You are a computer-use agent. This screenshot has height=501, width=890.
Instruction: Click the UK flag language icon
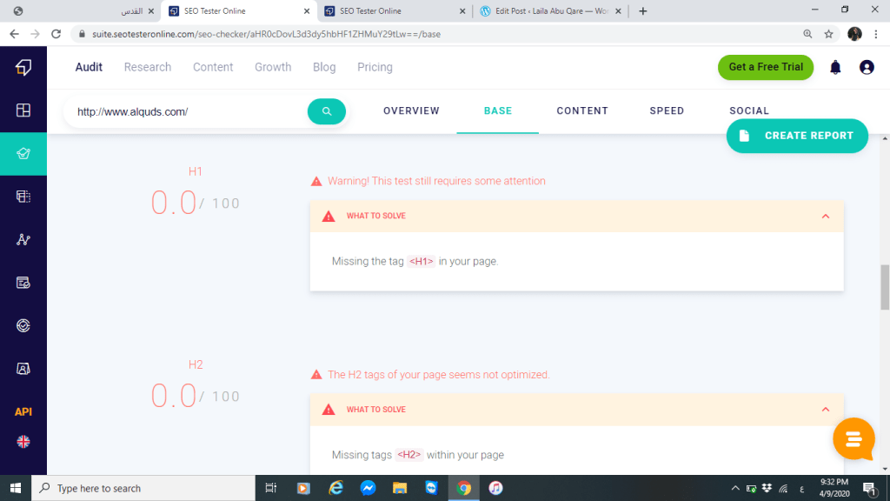23,442
